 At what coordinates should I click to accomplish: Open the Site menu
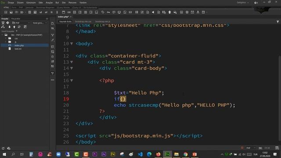pyautogui.click(x=64, y=3)
